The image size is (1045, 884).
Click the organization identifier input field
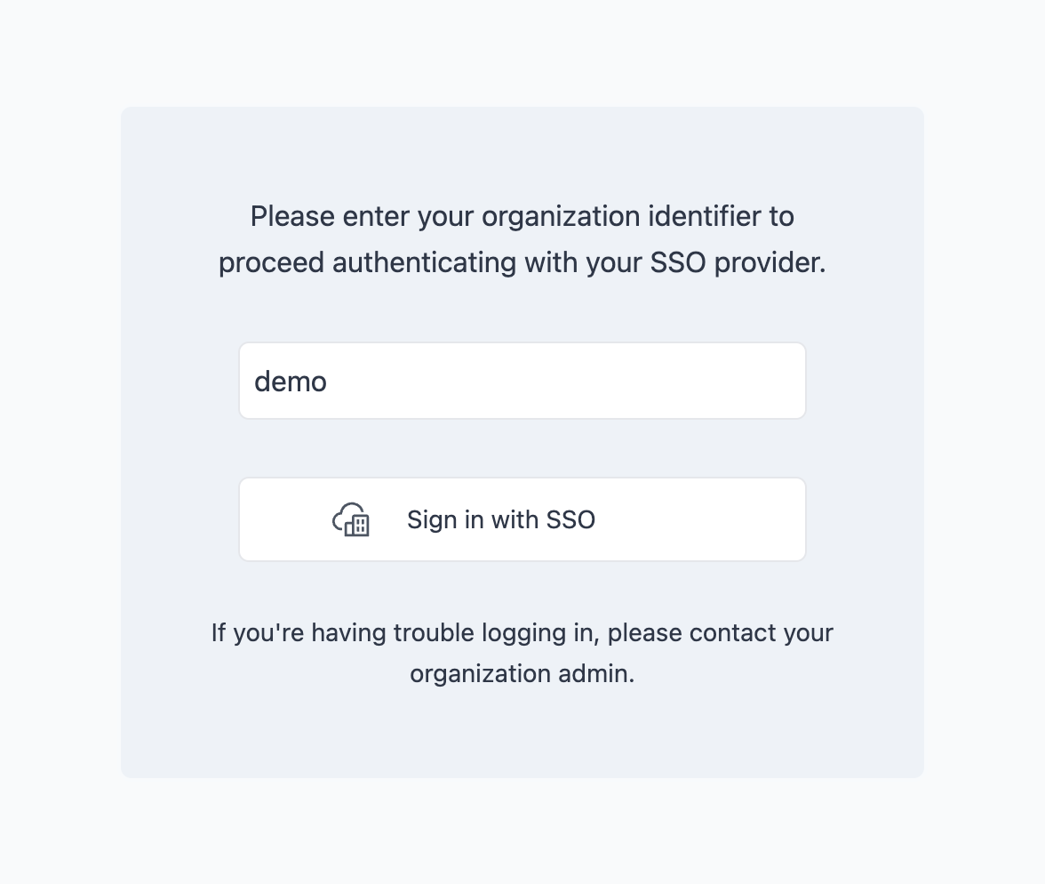pyautogui.click(x=522, y=380)
